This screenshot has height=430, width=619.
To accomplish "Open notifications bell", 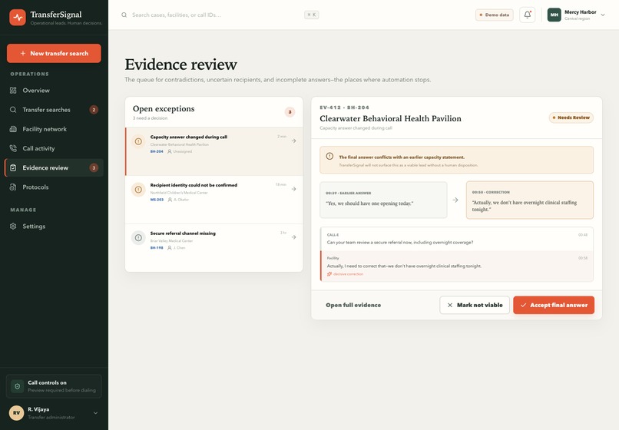I will [x=528, y=15].
